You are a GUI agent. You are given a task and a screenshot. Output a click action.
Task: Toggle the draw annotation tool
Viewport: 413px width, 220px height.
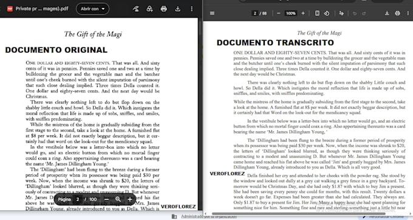341,13
